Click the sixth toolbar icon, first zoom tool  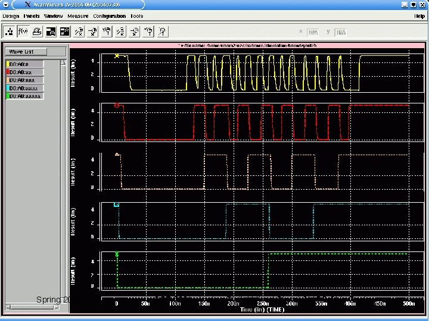(x=80, y=31)
